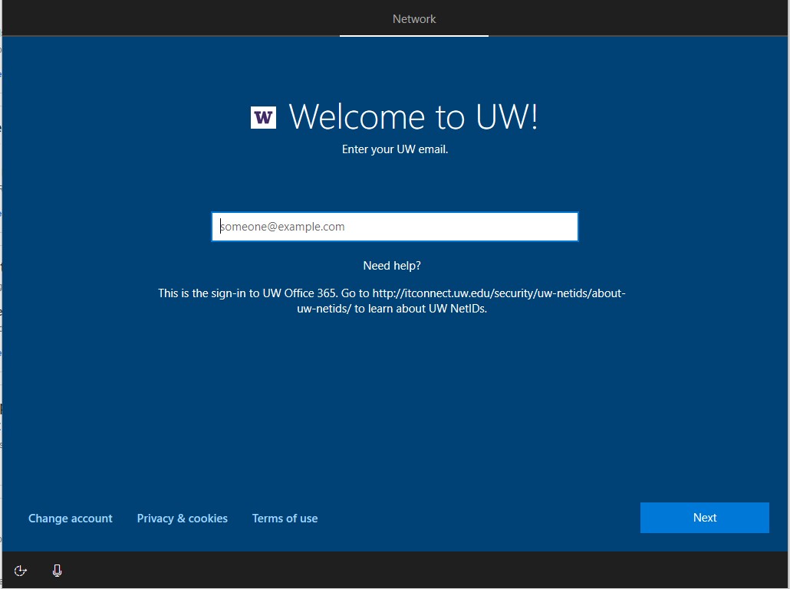790x589 pixels.
Task: Focus the UW email input field
Action: click(395, 227)
